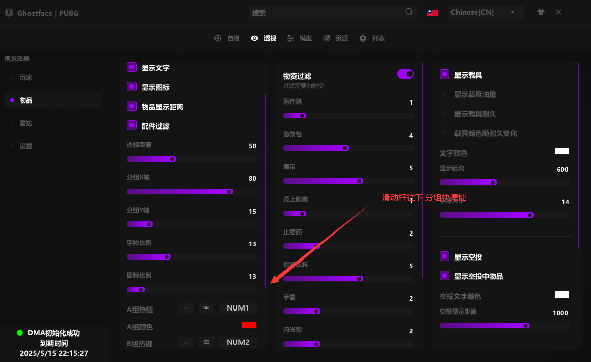Click the NUM1 hotkey button

[x=238, y=308]
